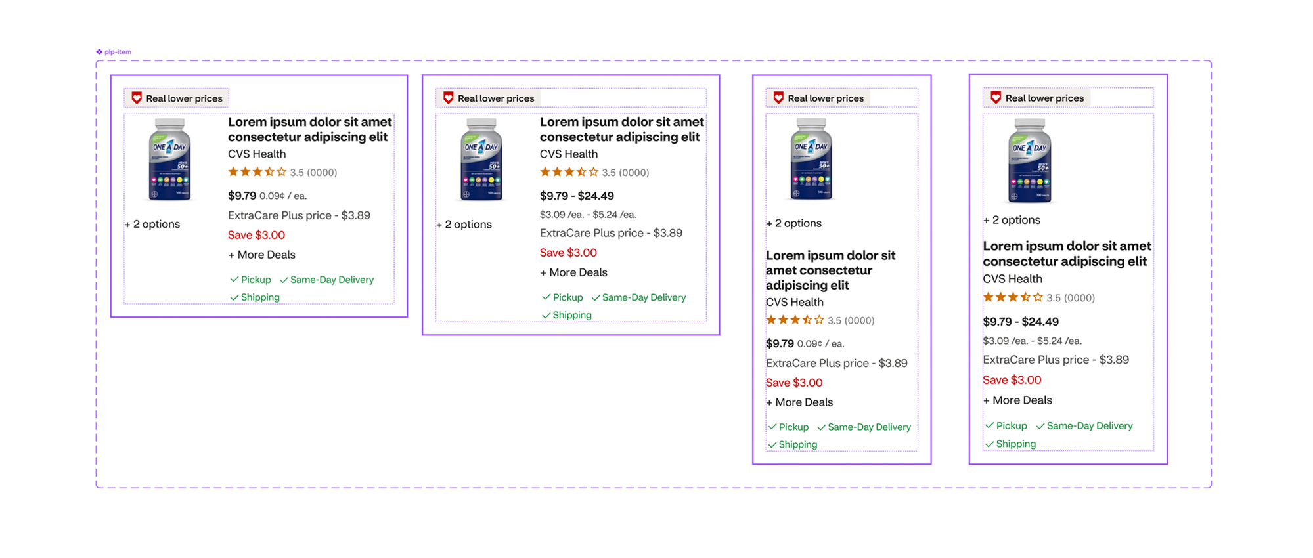Click CVS Health brand link in second card

(569, 154)
